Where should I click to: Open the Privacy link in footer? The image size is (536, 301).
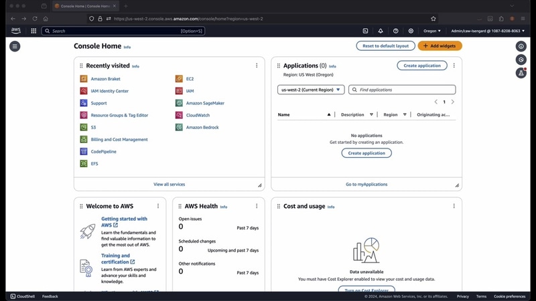click(462, 296)
